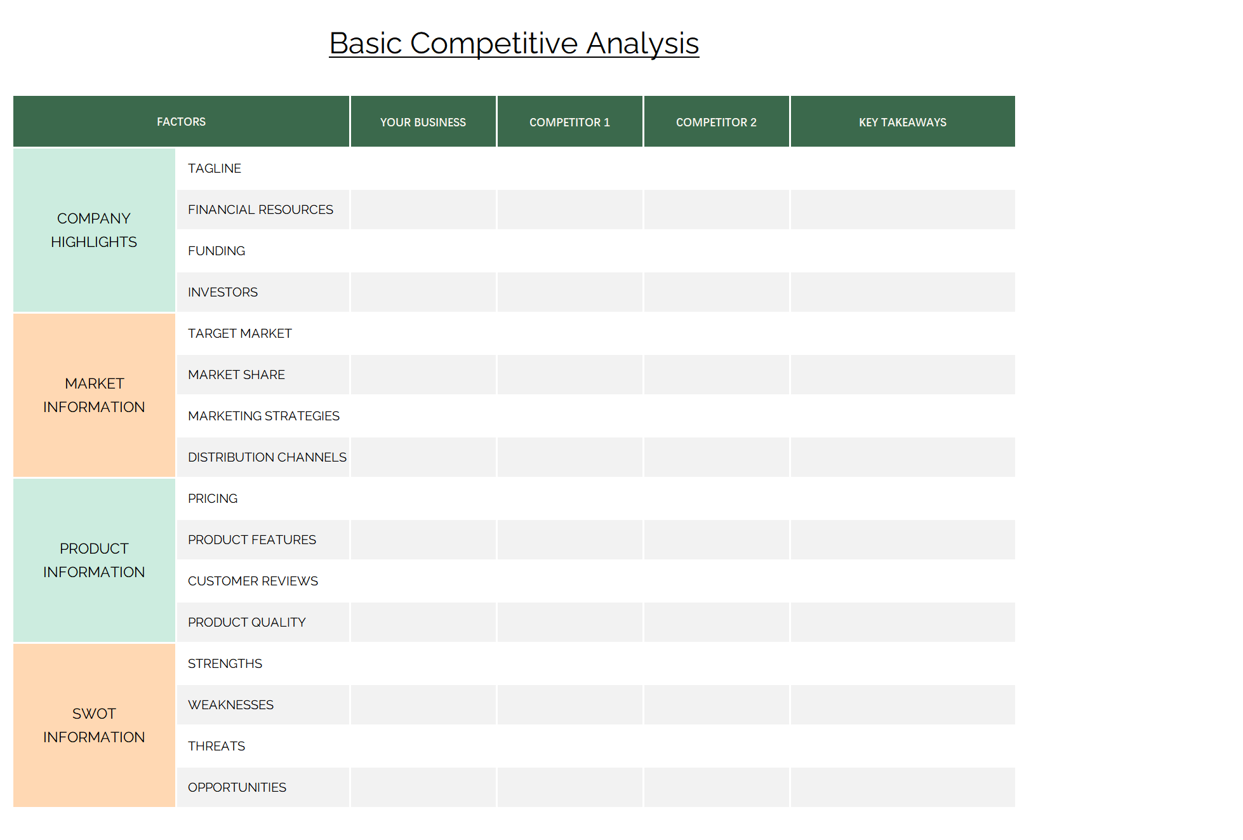This screenshot has width=1243, height=840.
Task: Click Competitor 2 cell for Distribution Channels
Action: (717, 457)
